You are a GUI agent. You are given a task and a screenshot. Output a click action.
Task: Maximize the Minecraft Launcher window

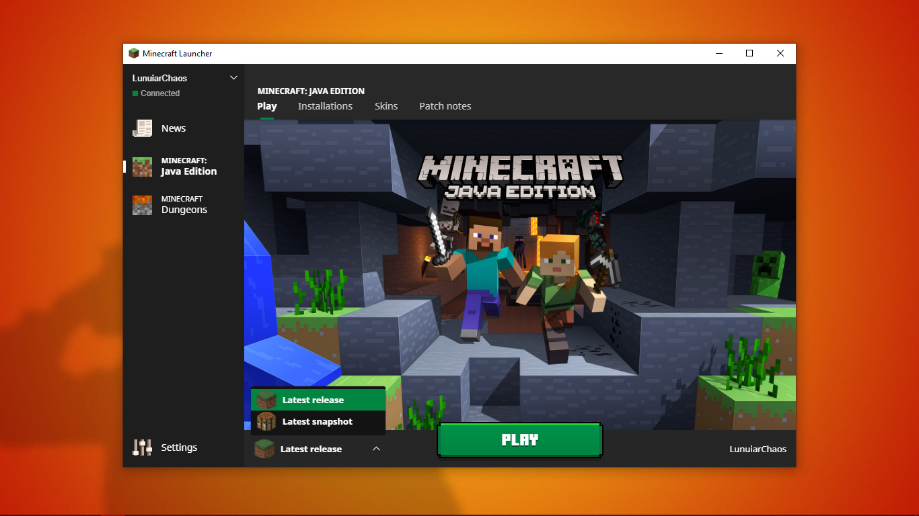tap(749, 54)
